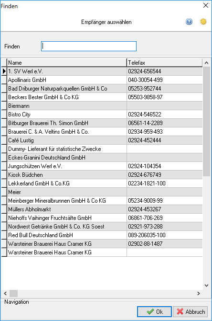This screenshot has height=321, width=212.
Task: Click the fax number 02934-959-493
Action: [145, 132]
